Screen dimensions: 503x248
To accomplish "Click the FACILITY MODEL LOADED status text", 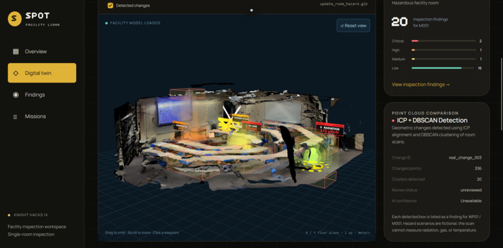I will [135, 23].
